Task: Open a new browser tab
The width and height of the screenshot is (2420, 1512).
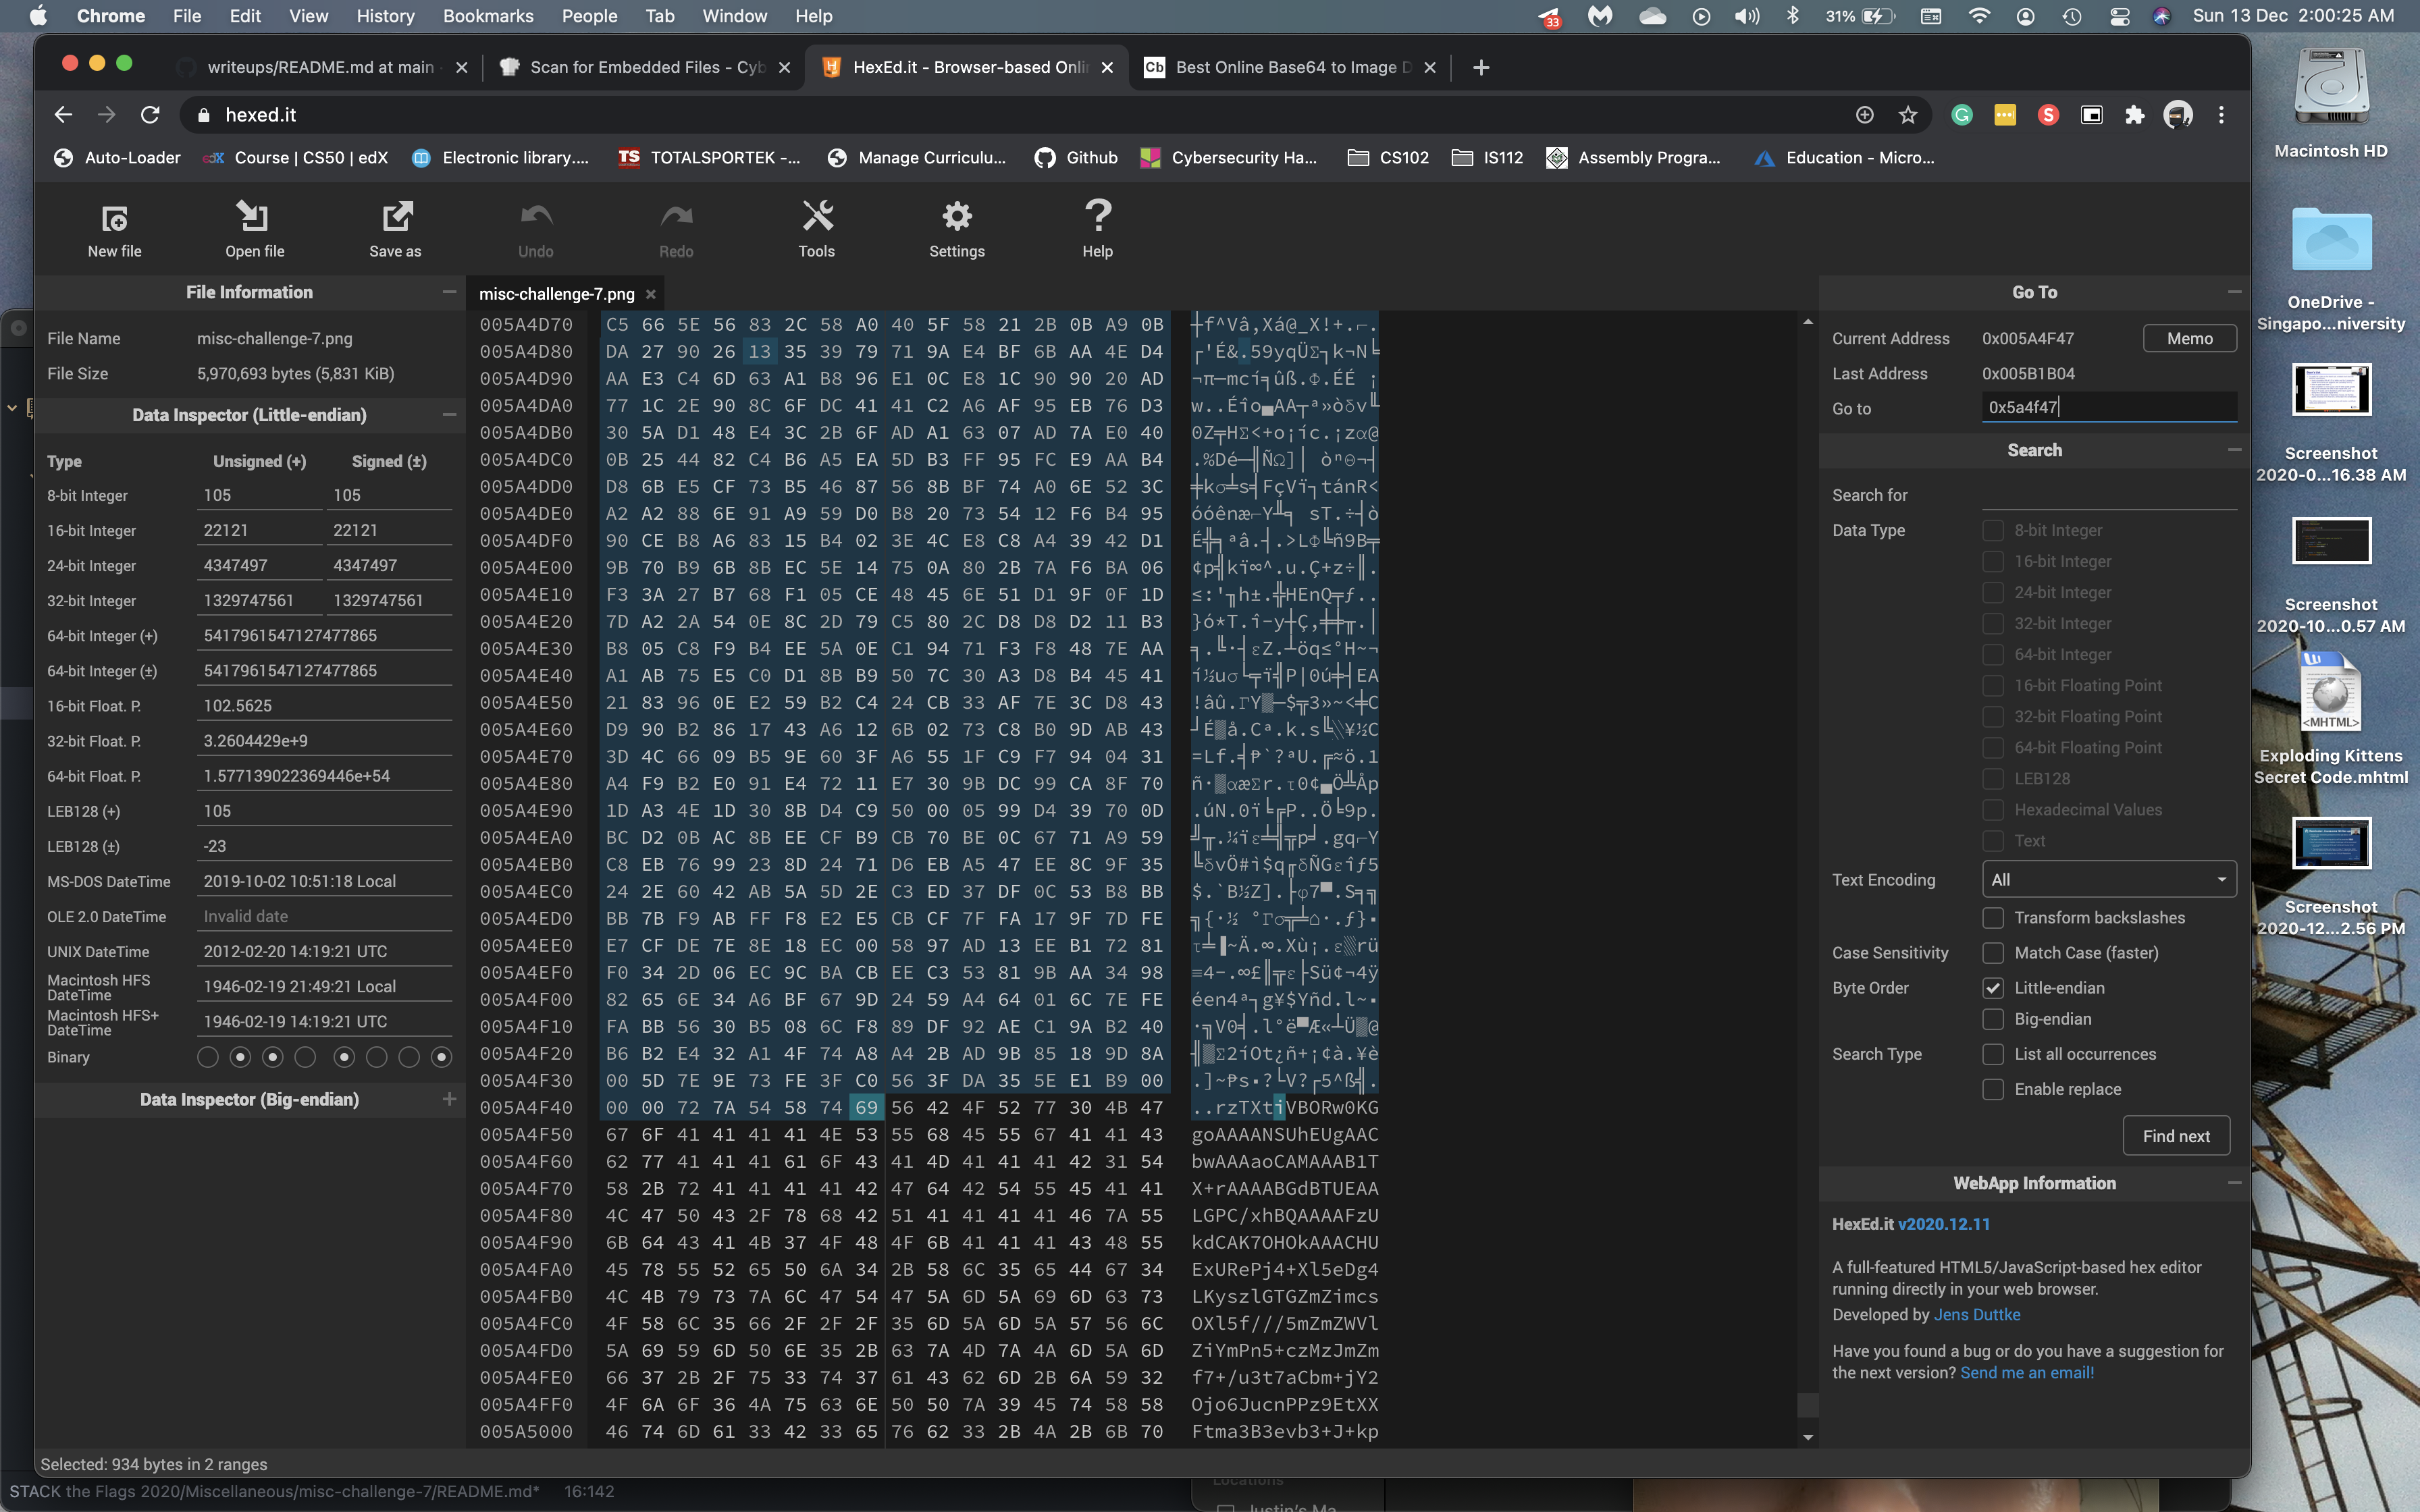Action: coord(1481,67)
